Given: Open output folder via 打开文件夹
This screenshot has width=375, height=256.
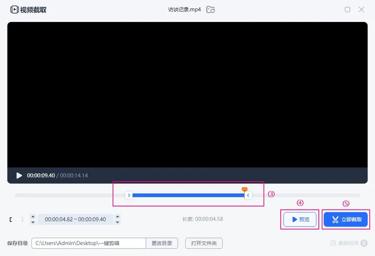Looking at the screenshot, I should click(x=204, y=243).
